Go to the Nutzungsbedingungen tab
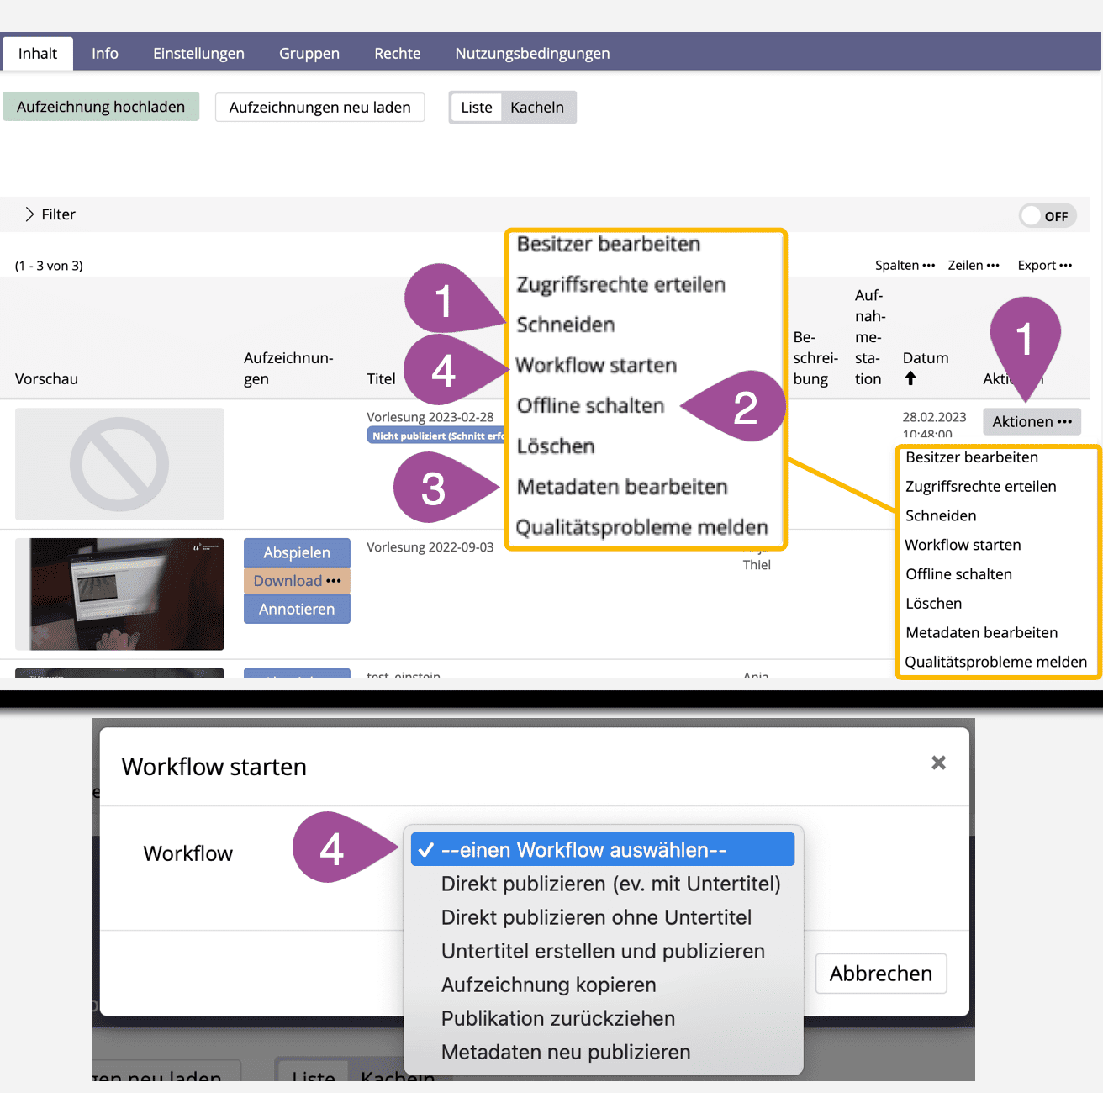Image resolution: width=1103 pixels, height=1093 pixels. point(532,54)
